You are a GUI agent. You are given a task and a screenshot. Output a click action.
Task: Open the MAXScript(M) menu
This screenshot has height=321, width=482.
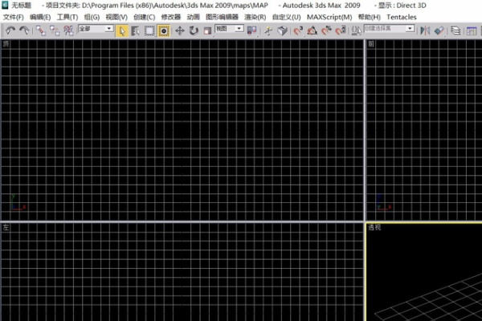329,17
